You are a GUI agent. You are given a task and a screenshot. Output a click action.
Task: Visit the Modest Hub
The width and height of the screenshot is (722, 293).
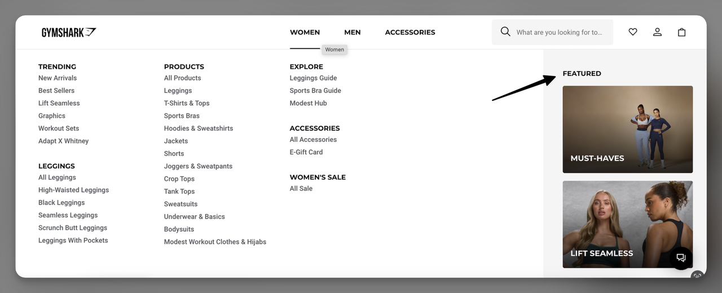pyautogui.click(x=309, y=103)
